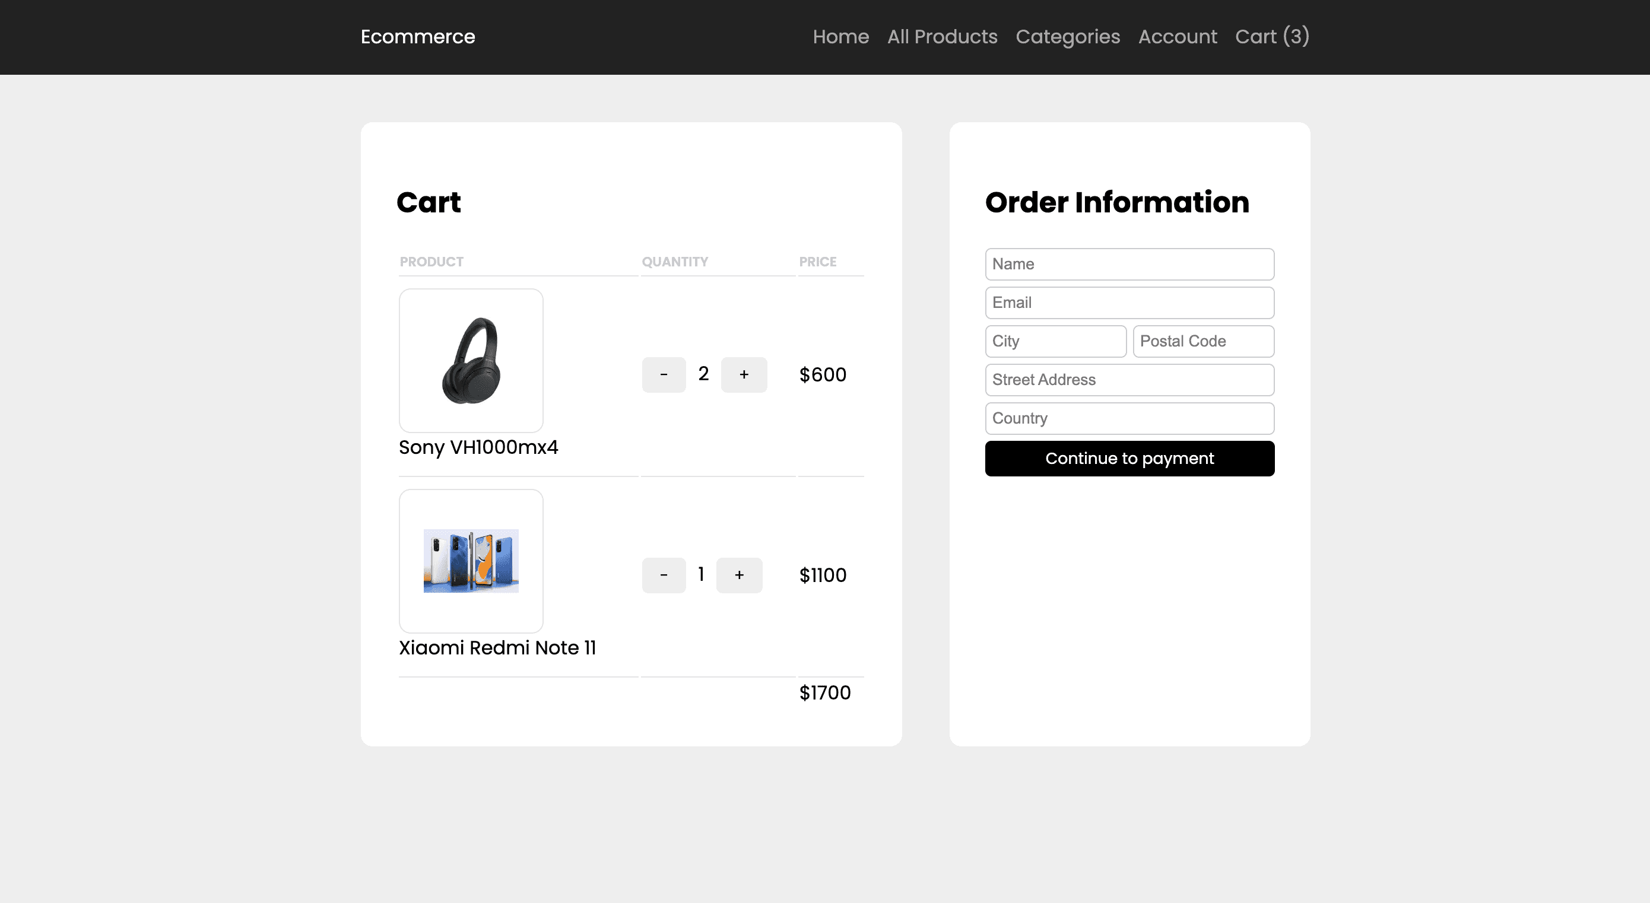Go to the Ecommerce home logo
The width and height of the screenshot is (1650, 903).
418,37
